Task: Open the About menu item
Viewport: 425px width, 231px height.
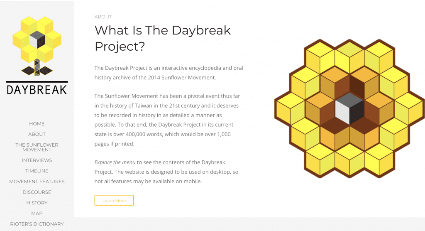Action: (37, 134)
